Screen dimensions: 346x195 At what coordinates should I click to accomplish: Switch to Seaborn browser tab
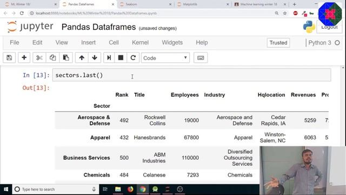click(x=145, y=4)
